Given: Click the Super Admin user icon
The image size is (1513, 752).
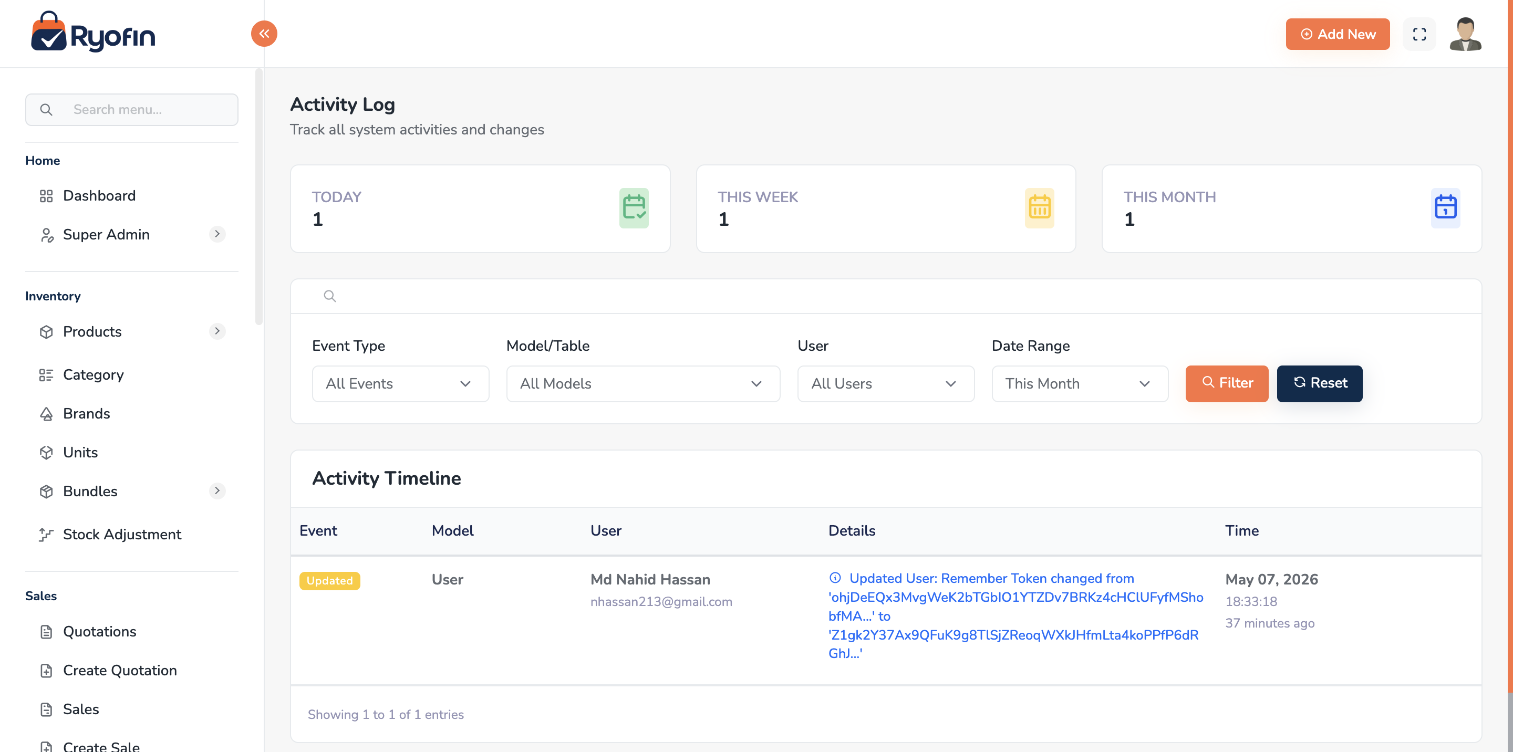Looking at the screenshot, I should click(46, 235).
